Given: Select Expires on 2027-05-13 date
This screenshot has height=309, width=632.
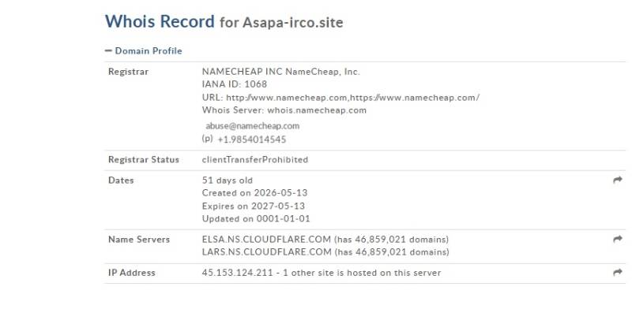Looking at the screenshot, I should pos(253,206).
